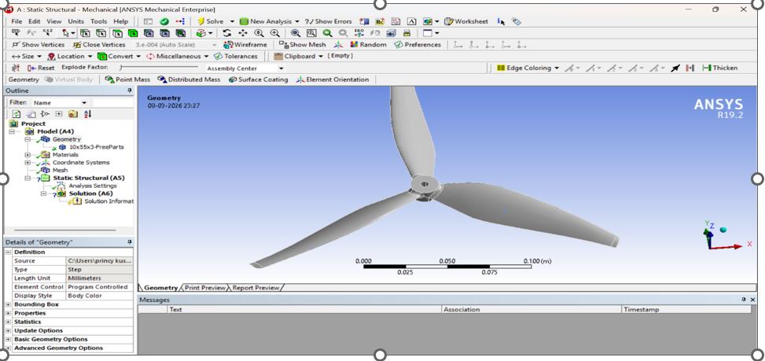Toggle Close Vertices

click(99, 45)
